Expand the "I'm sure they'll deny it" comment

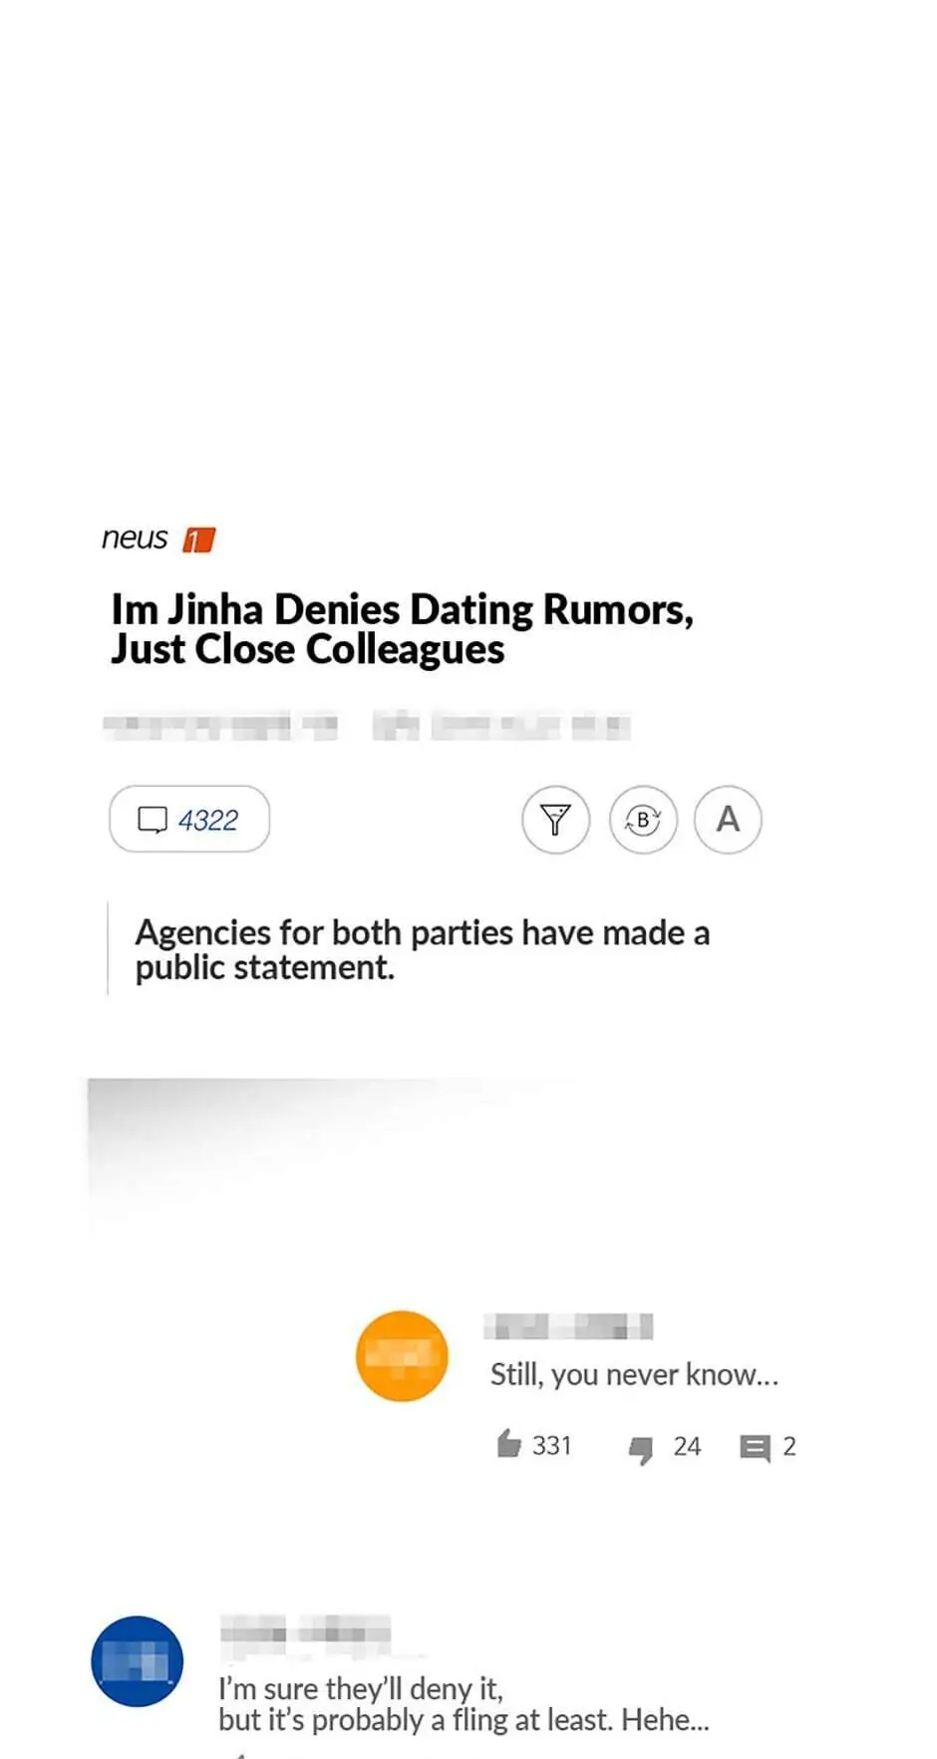(x=464, y=1704)
